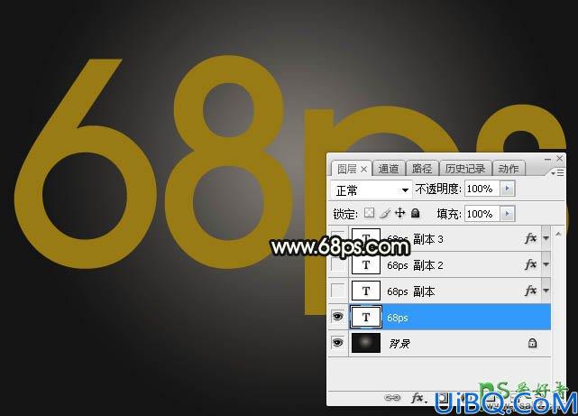
Task: Click the 不透明度 label
Action: [x=438, y=189]
